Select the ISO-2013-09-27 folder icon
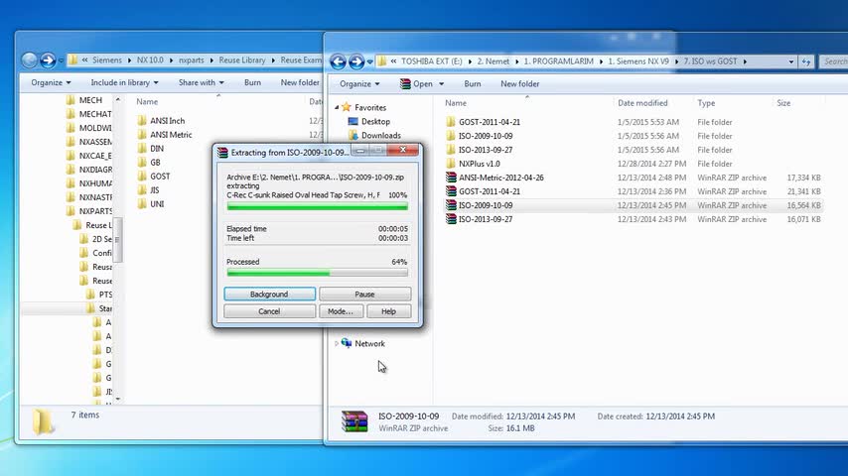This screenshot has height=476, width=848. point(451,150)
